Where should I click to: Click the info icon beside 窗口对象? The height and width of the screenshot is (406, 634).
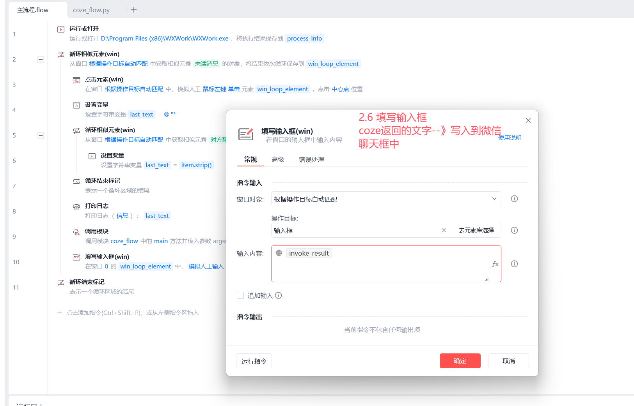515,199
